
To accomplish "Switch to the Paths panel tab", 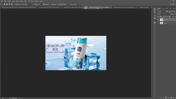I will pos(167,9).
